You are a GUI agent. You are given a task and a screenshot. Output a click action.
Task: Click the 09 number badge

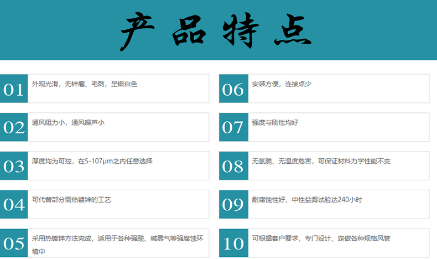coord(233,204)
